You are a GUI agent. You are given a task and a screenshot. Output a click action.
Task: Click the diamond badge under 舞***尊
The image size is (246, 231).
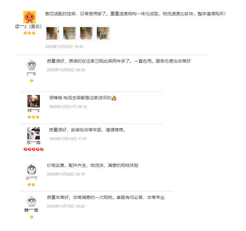(x=31, y=217)
